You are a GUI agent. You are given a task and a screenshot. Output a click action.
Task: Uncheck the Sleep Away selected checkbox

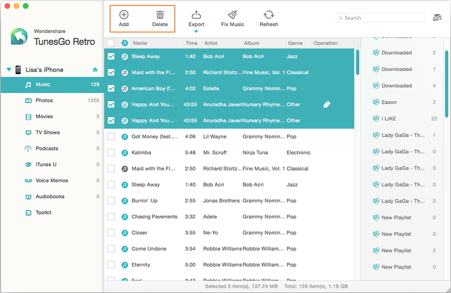(111, 57)
